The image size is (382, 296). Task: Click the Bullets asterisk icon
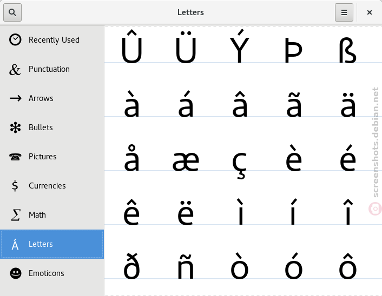pyautogui.click(x=15, y=127)
